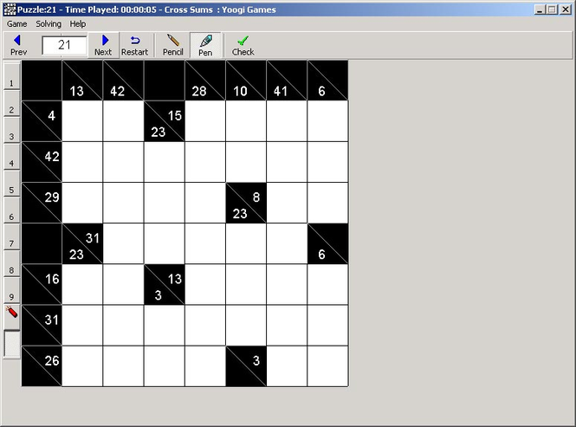Choose digit 4 in number sidebar
This screenshot has height=427, width=576.
[x=11, y=163]
